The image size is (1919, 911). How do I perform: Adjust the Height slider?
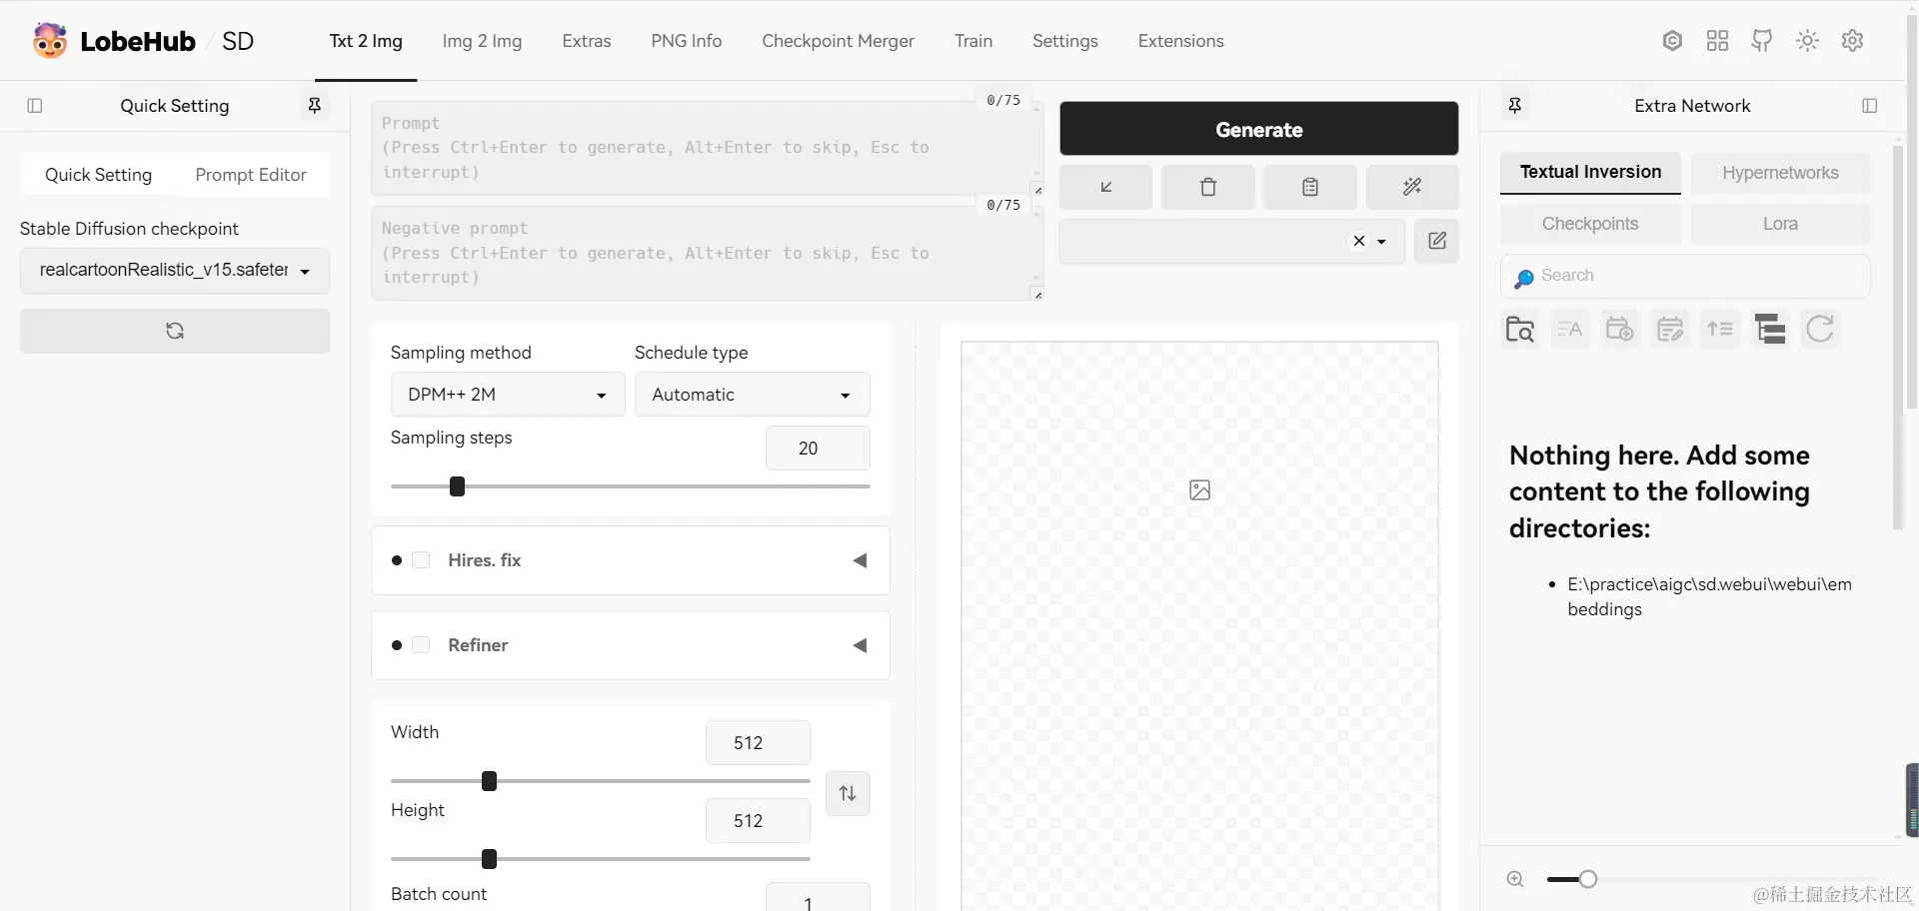coord(600,859)
